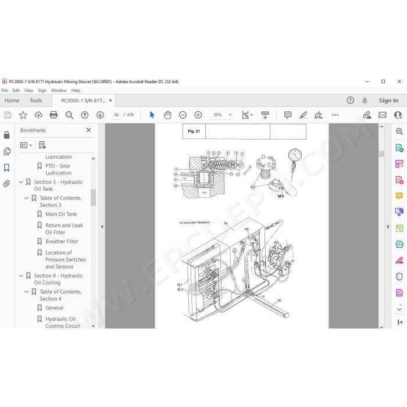This screenshot has height=407, width=407.
Task: Activate the hand pan tool
Action: pyautogui.click(x=167, y=115)
